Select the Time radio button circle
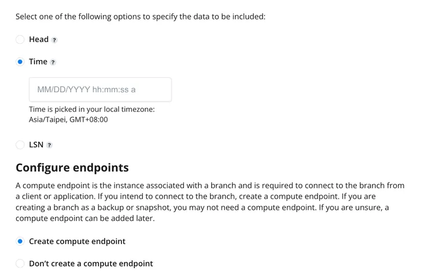Viewport: 428px width, 278px height. [x=20, y=62]
